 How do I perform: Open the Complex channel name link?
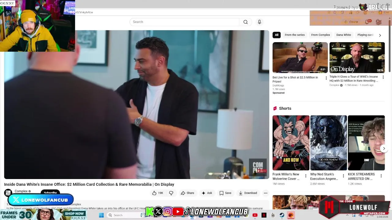click(21, 191)
